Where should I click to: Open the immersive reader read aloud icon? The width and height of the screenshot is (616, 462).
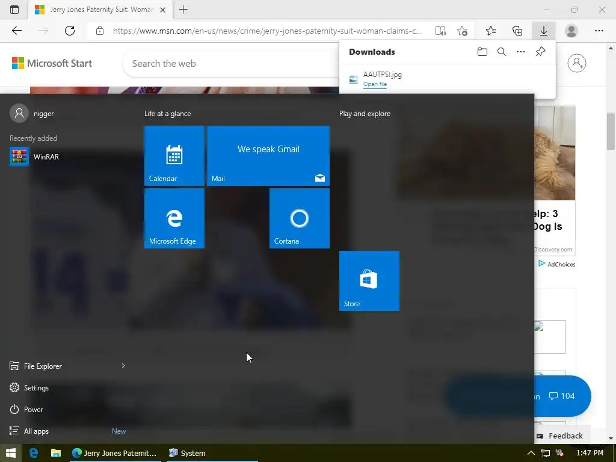440,31
